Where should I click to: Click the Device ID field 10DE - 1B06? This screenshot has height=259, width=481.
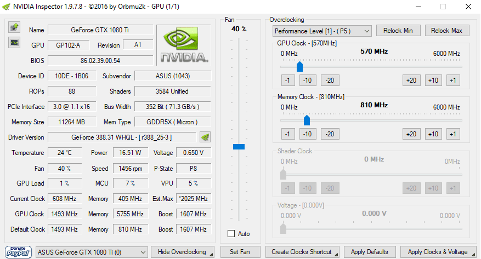[x=72, y=76]
